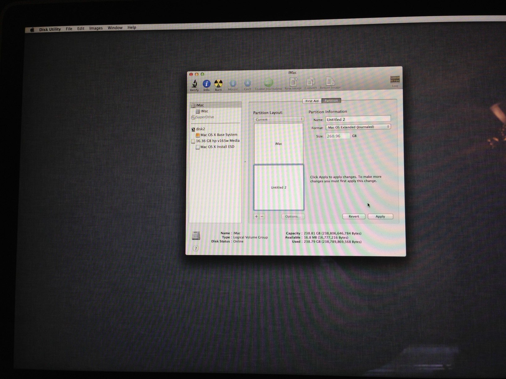Click the Options... button
Image resolution: width=506 pixels, height=379 pixels.
[293, 216]
